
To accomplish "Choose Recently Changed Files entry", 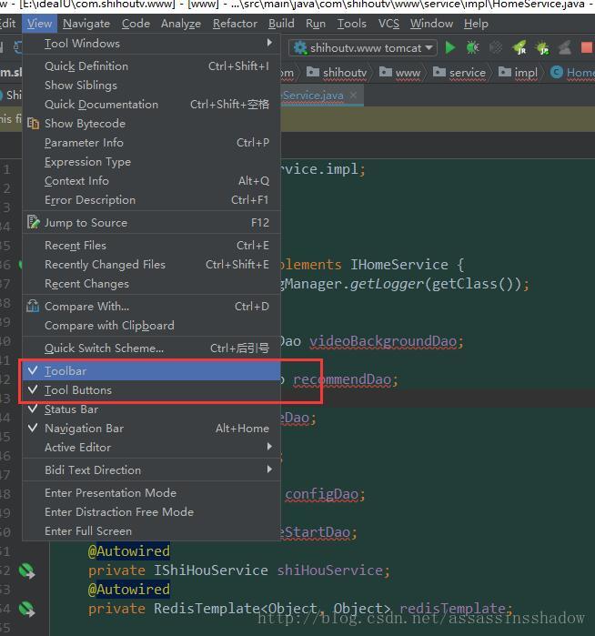I will click(x=152, y=264).
